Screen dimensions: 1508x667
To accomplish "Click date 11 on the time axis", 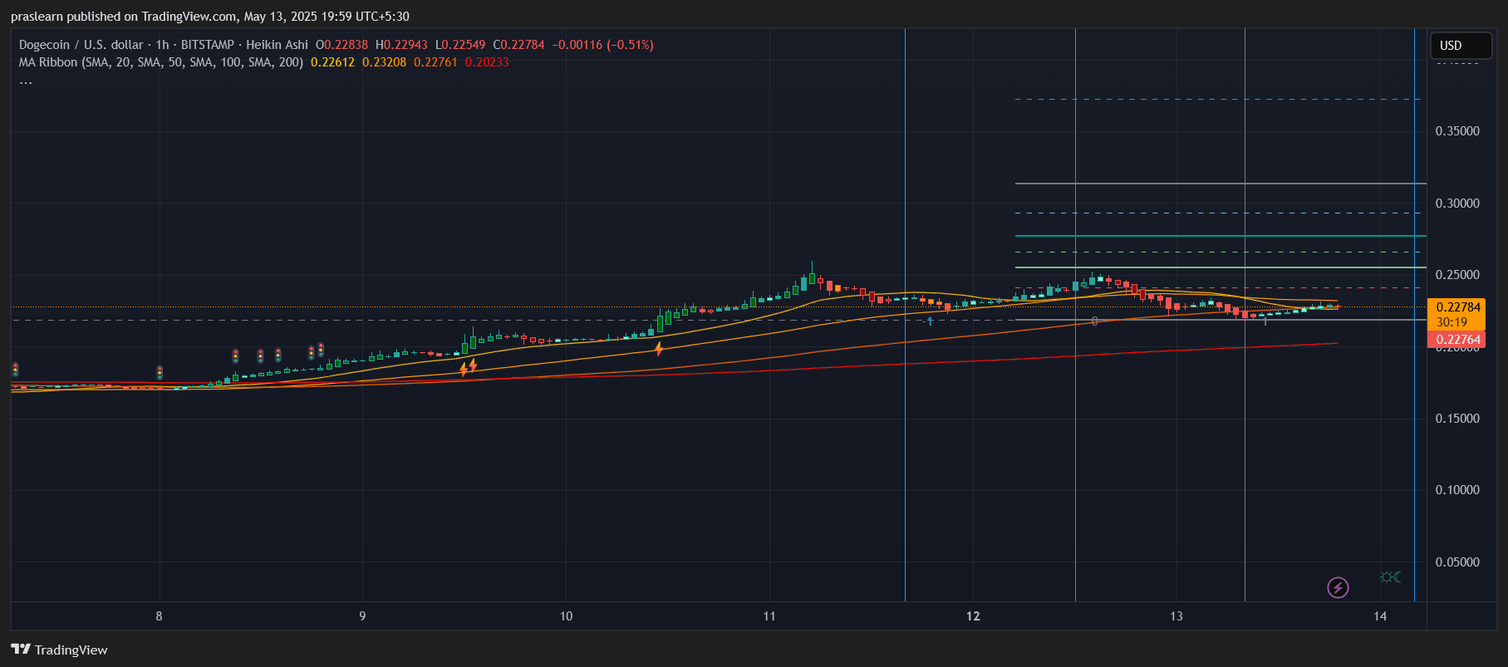I will (x=769, y=616).
